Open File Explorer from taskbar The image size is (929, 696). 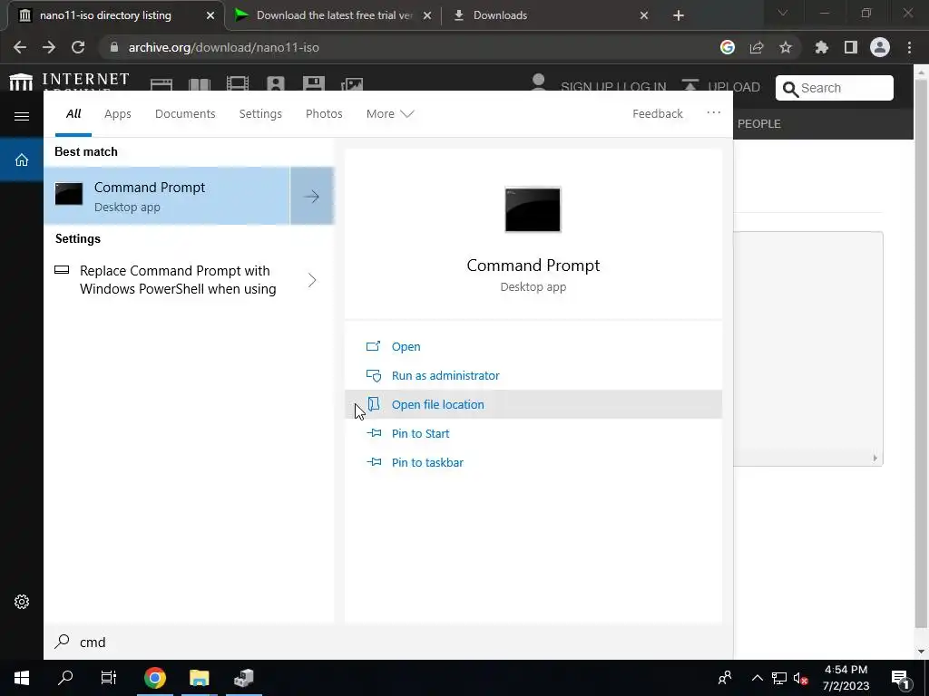click(199, 678)
